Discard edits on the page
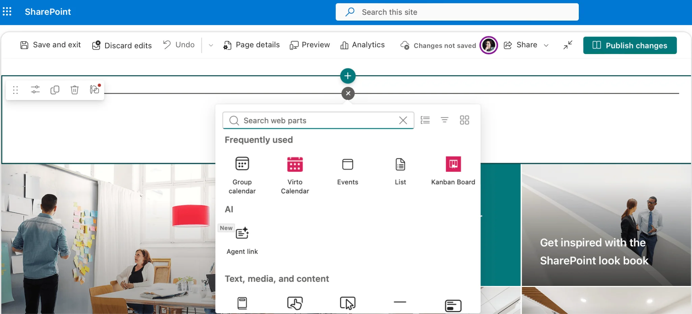This screenshot has width=692, height=314. pos(122,45)
